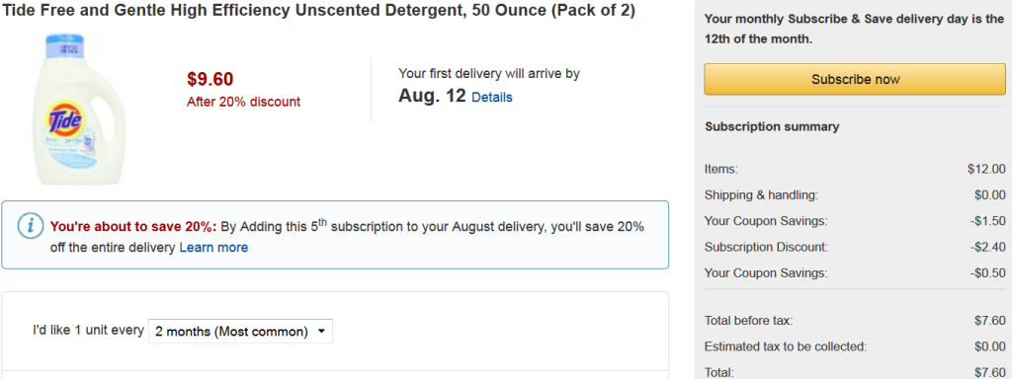
Task: Select the $9.60 price text
Action: (x=211, y=79)
